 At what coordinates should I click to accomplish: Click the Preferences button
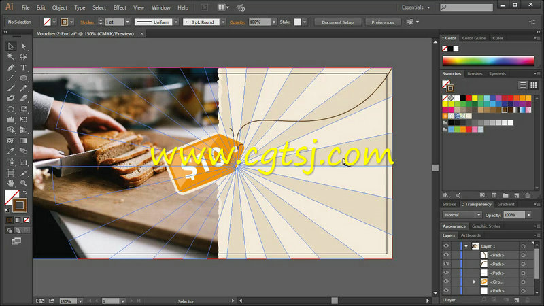coord(383,22)
